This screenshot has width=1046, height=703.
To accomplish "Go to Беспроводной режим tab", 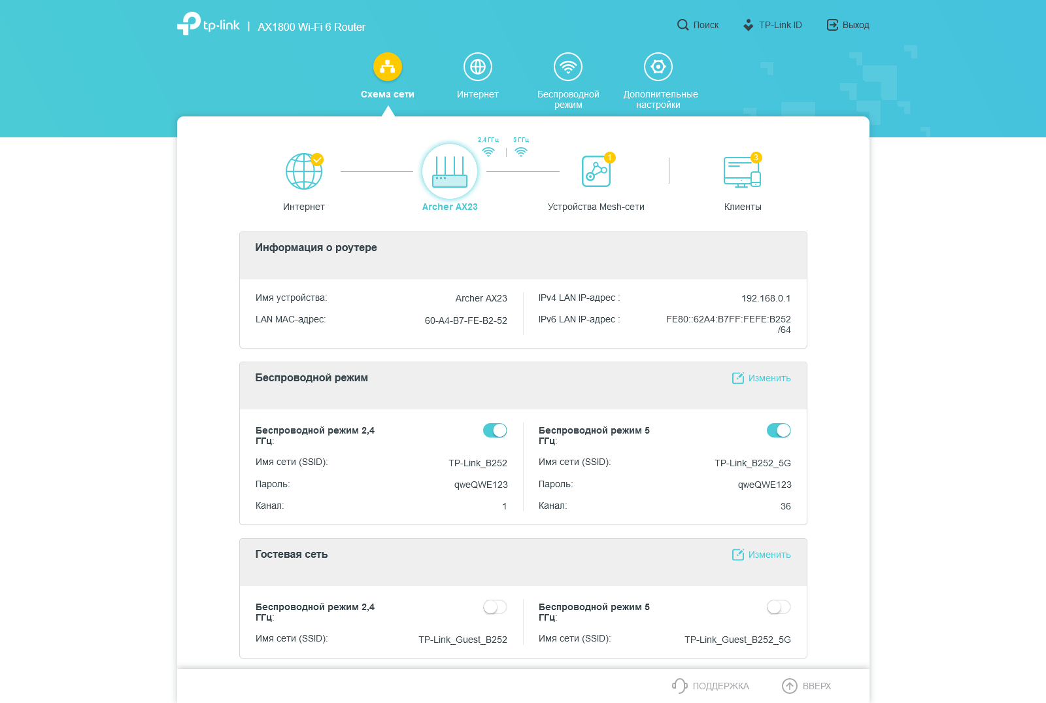I will tap(568, 99).
